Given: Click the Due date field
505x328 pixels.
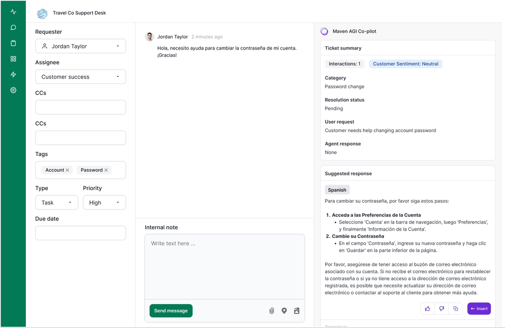Looking at the screenshot, I should [80, 233].
